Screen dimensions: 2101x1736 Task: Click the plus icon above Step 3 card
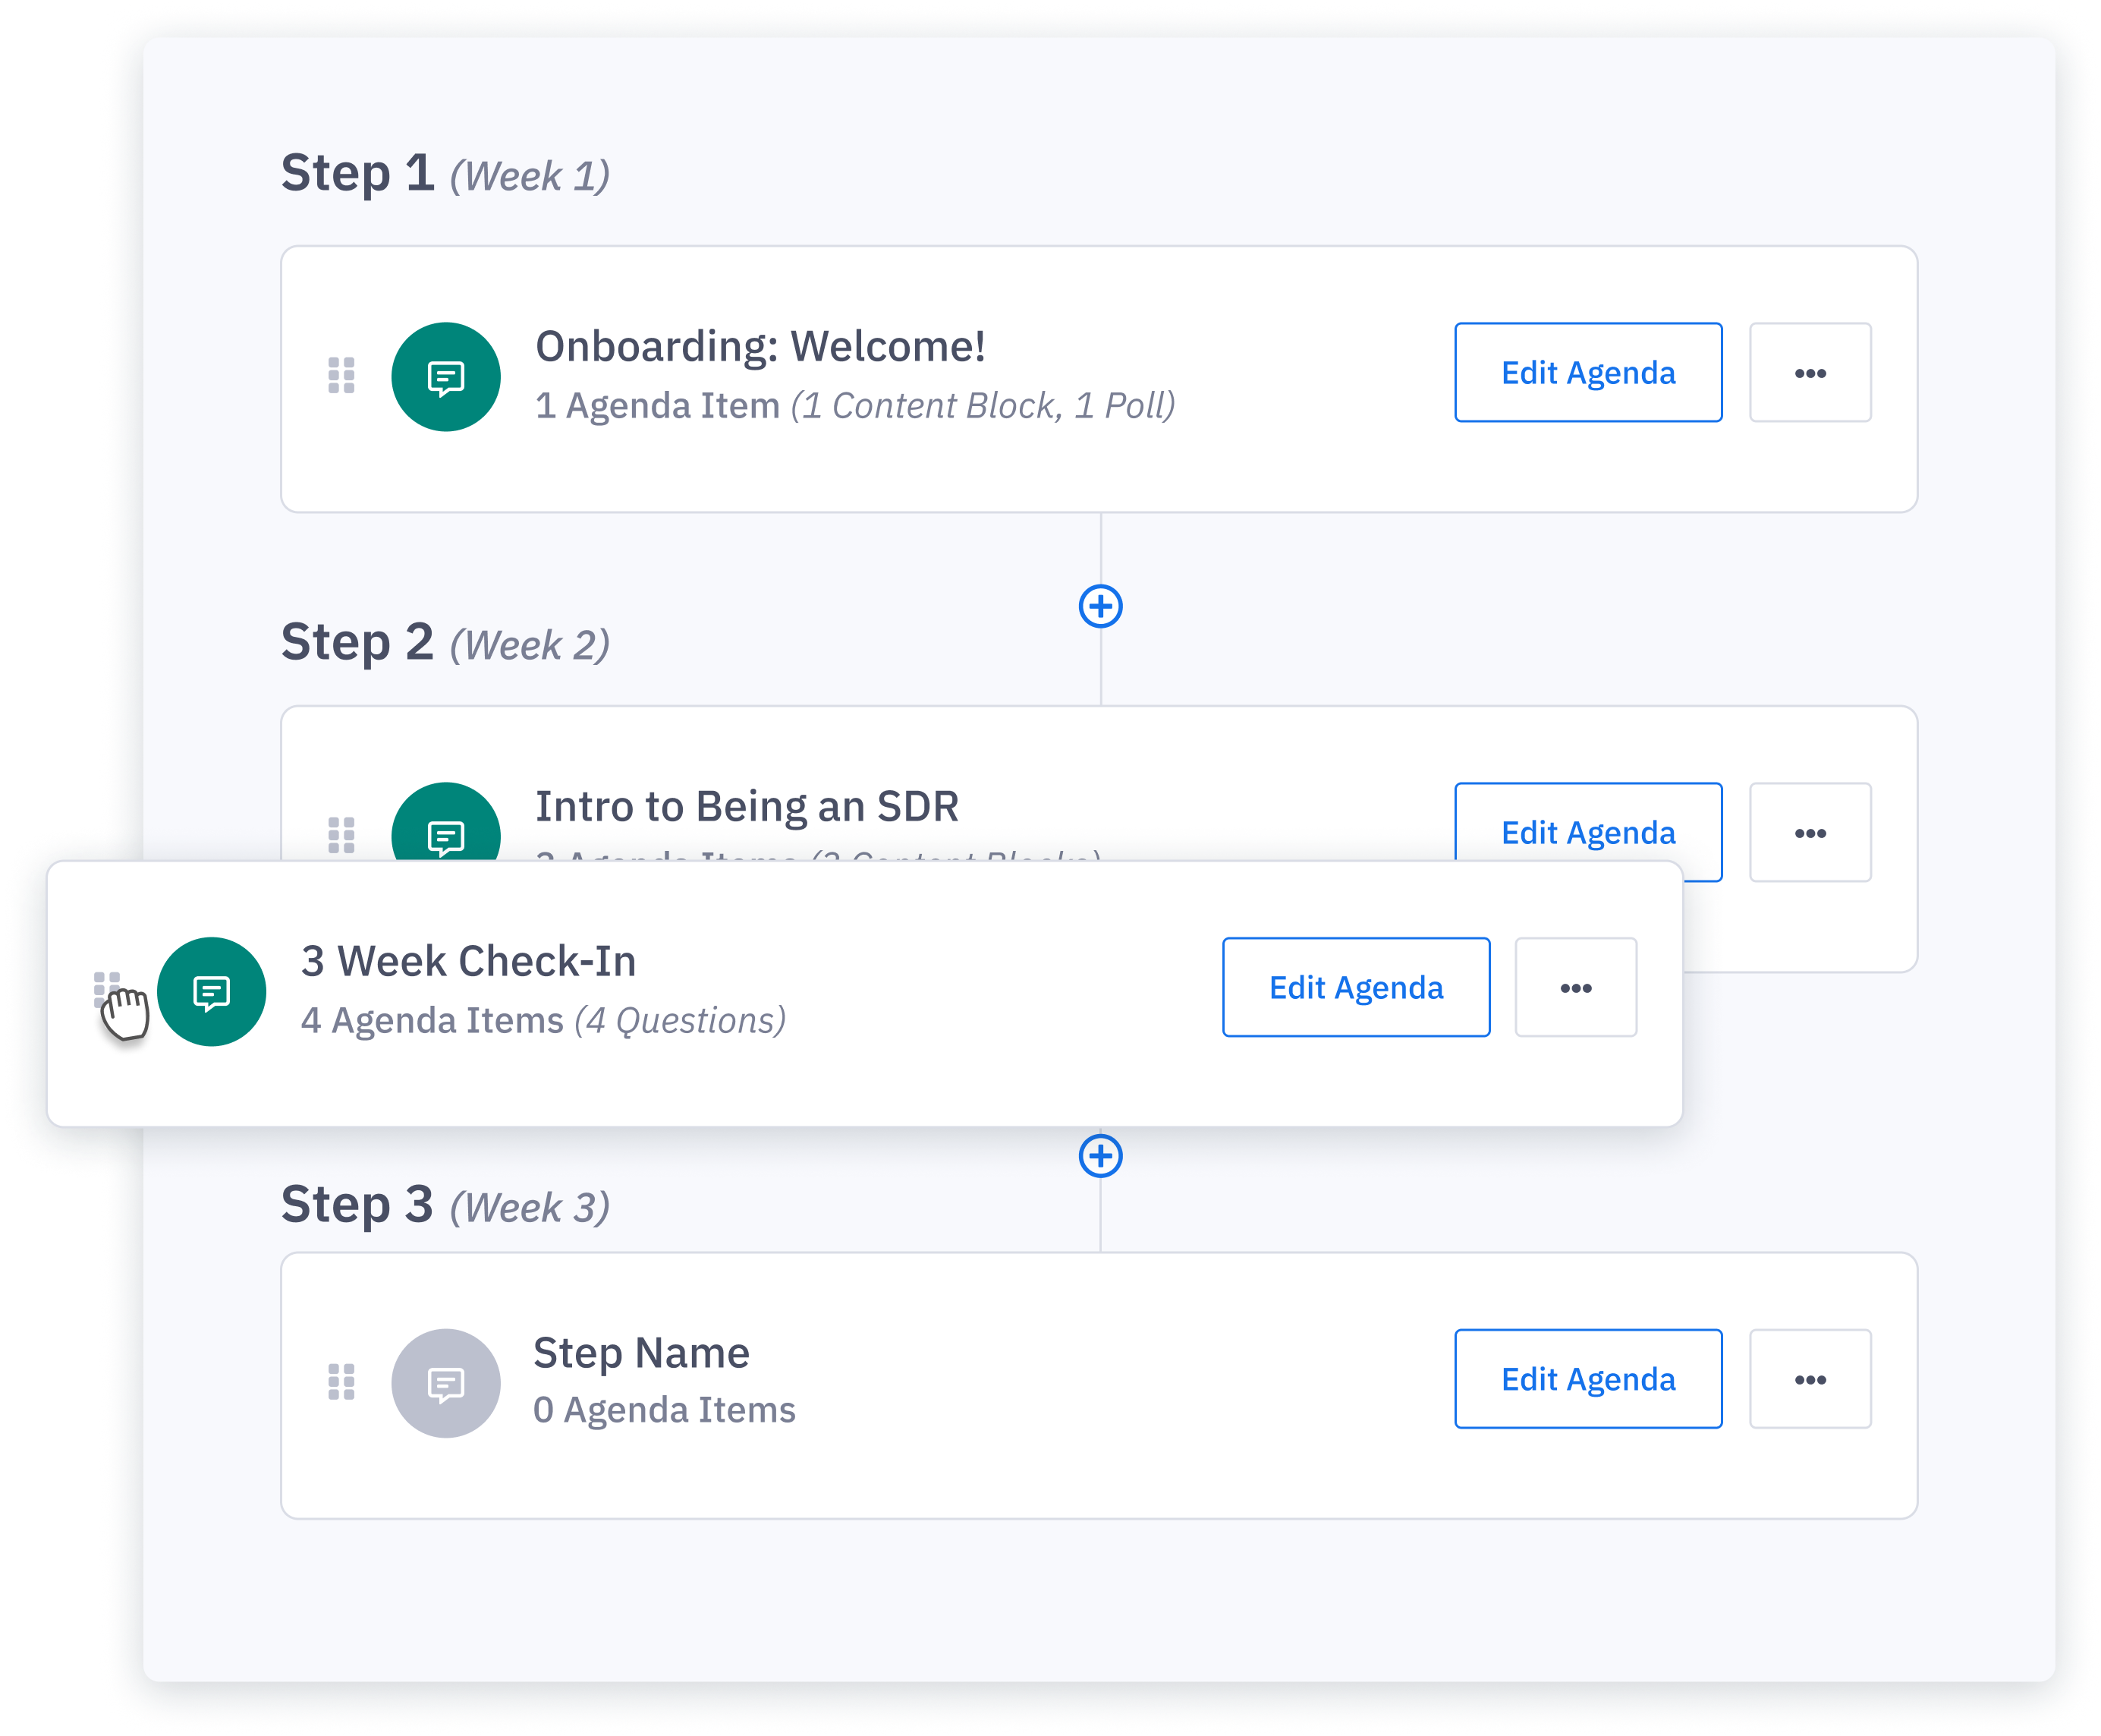tap(1100, 1156)
